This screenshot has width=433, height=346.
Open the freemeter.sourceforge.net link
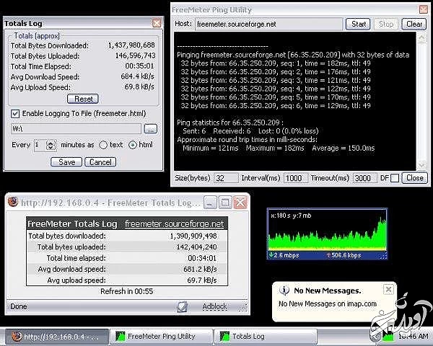coord(174,224)
